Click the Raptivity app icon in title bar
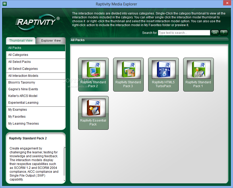The image size is (233, 188). (x=5, y=4)
